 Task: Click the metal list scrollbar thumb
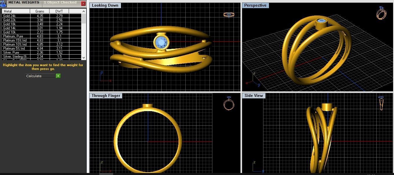pyautogui.click(x=84, y=18)
